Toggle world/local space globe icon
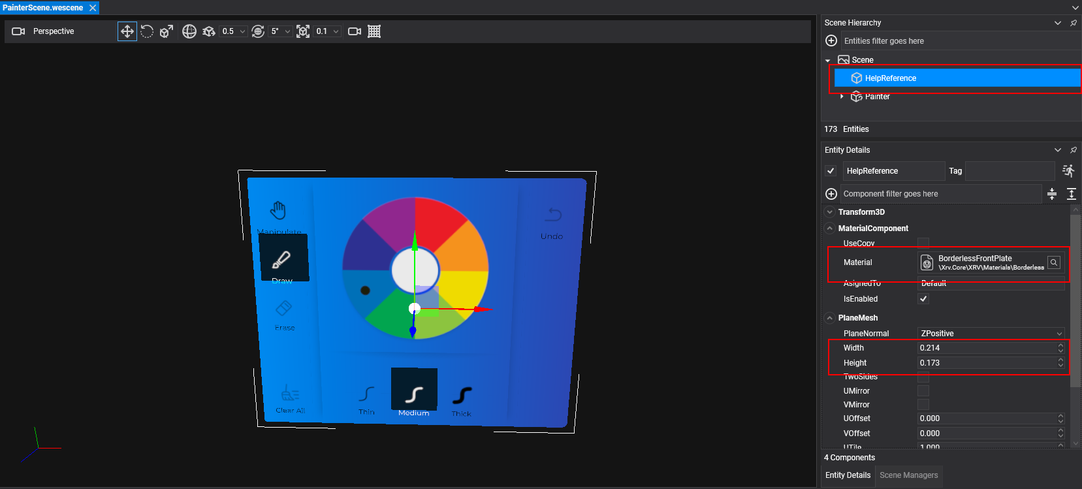Image resolution: width=1082 pixels, height=489 pixels. pyautogui.click(x=189, y=31)
